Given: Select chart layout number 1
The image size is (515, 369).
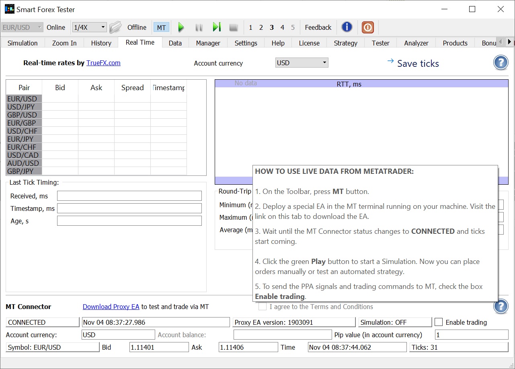Looking at the screenshot, I should (x=250, y=27).
